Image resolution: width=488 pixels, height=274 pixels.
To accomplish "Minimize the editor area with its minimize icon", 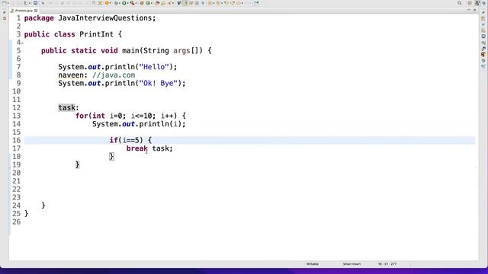I will click(469, 10).
